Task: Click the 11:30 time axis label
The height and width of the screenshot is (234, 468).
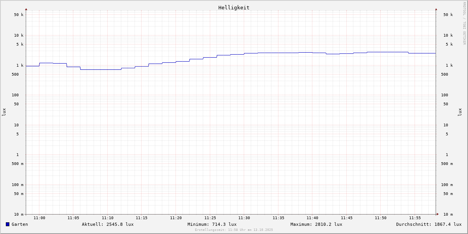Action: 244,218
